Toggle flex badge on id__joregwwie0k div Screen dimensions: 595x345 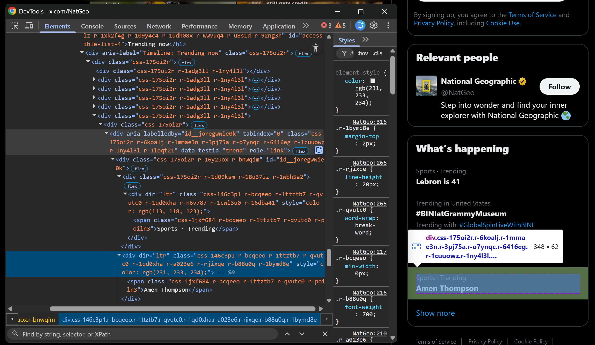[139, 169]
